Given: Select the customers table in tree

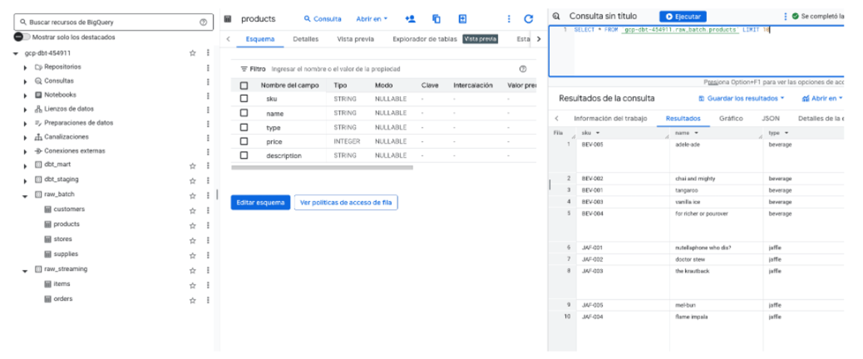Looking at the screenshot, I should pos(68,209).
